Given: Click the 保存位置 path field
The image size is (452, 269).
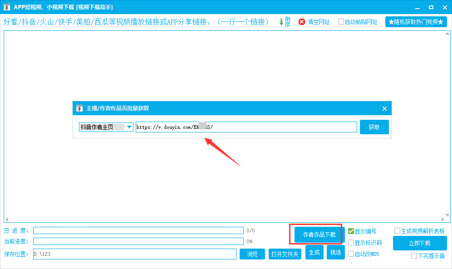Looking at the screenshot, I should pyautogui.click(x=135, y=254).
